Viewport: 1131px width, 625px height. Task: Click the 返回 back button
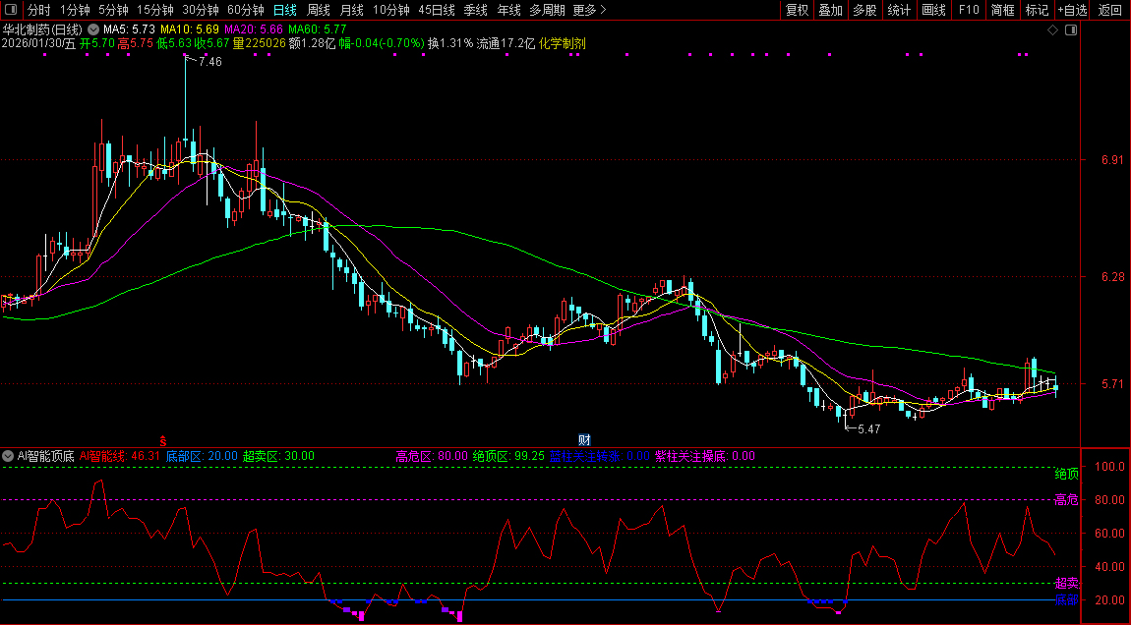[x=1109, y=10]
